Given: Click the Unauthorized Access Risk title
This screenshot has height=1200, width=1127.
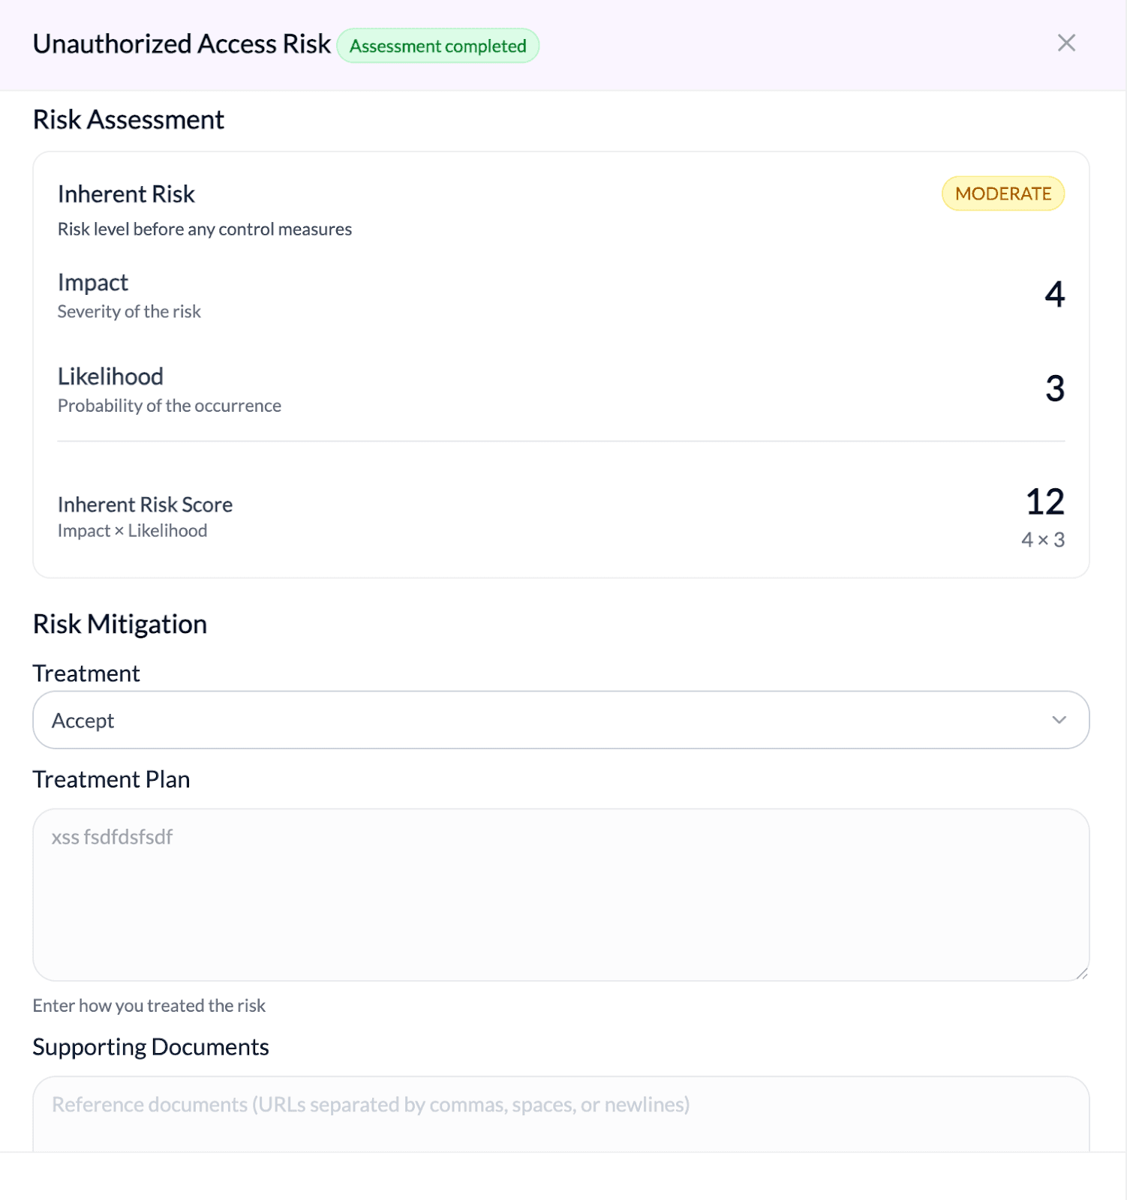Looking at the screenshot, I should click(x=182, y=44).
